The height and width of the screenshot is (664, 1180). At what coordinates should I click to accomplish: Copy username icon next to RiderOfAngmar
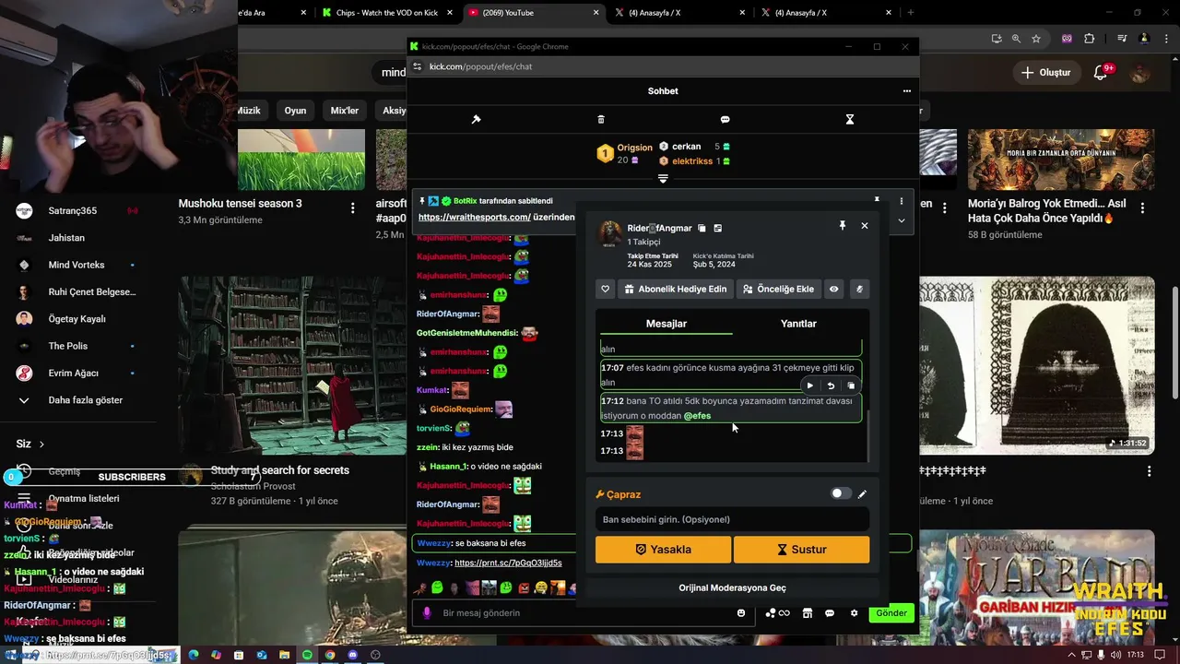[702, 228]
